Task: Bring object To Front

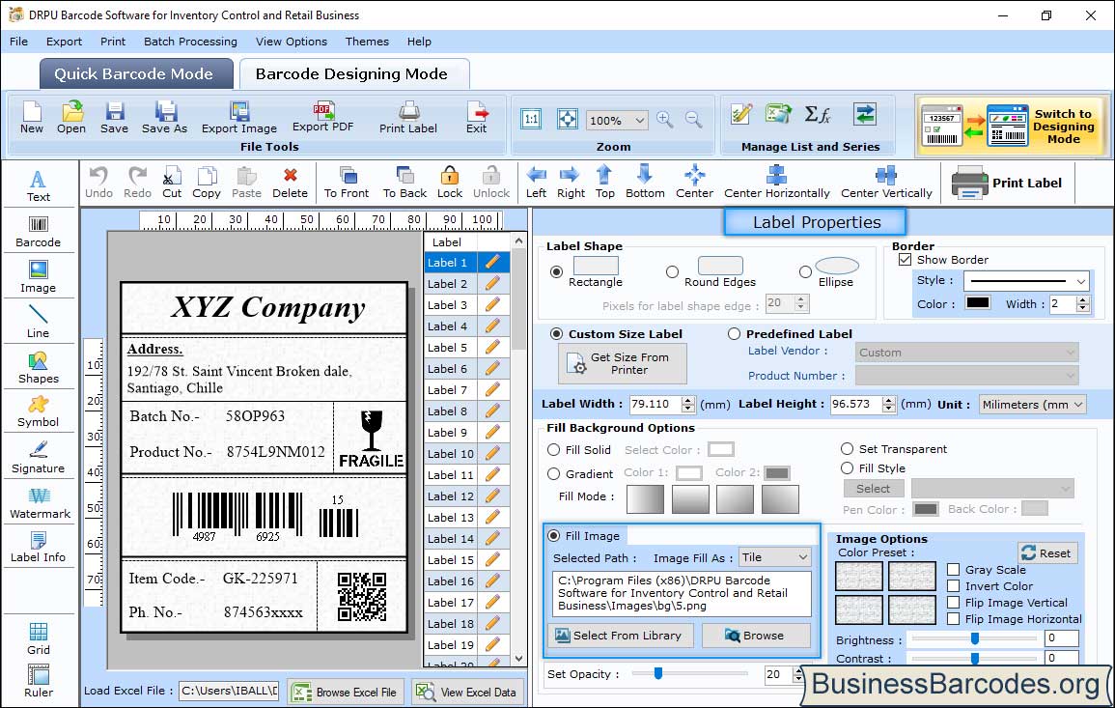Action: click(x=347, y=183)
